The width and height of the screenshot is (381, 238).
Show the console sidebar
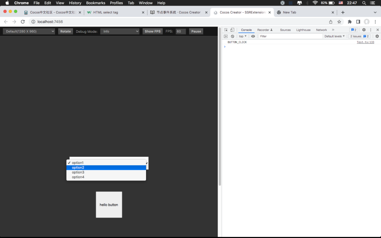tap(226, 36)
